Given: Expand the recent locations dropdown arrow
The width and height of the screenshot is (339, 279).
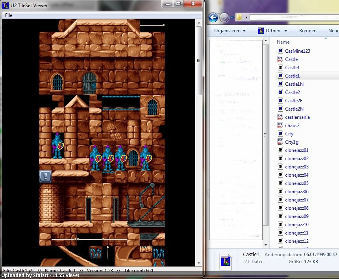Looking at the screenshot, I should coord(232,18).
